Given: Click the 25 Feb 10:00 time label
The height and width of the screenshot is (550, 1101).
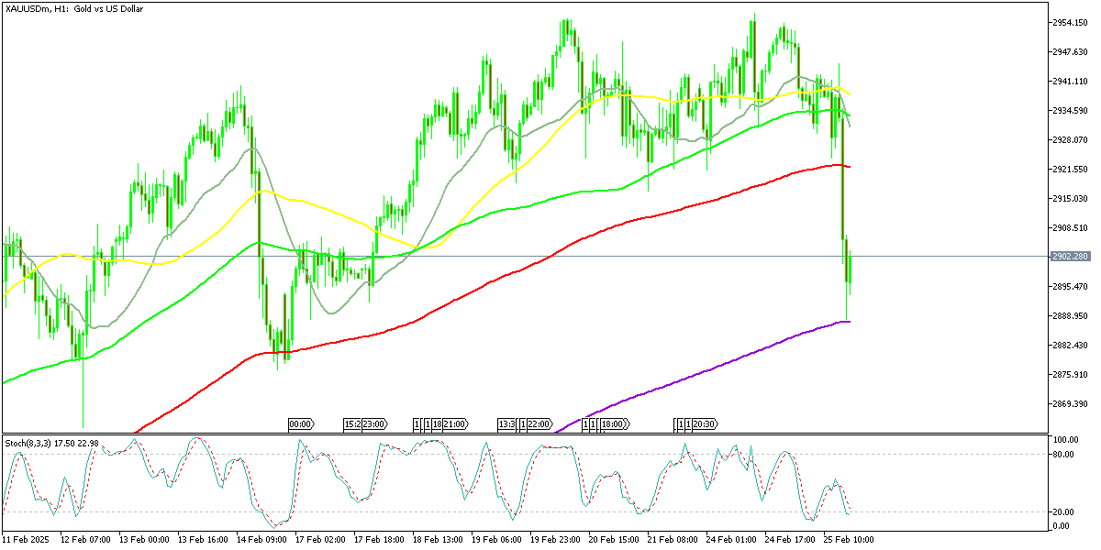Looking at the screenshot, I should point(850,540).
